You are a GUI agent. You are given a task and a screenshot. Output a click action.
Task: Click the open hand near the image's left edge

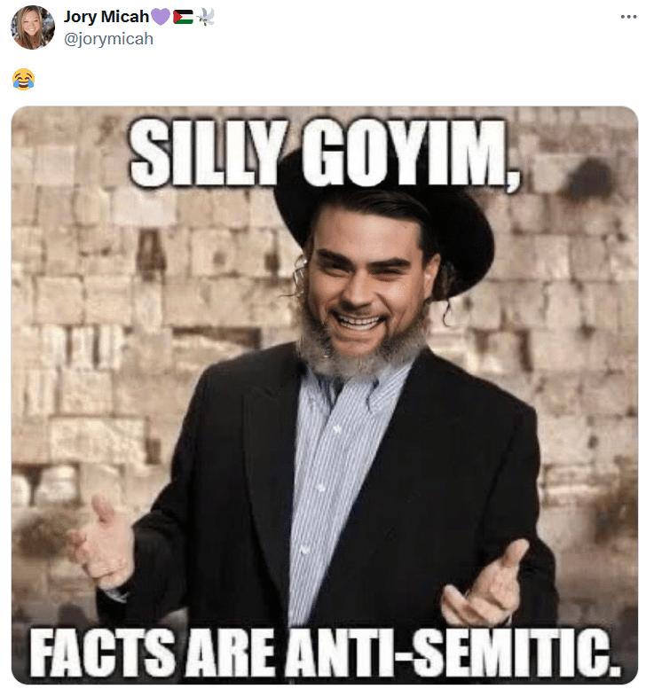coord(103,543)
